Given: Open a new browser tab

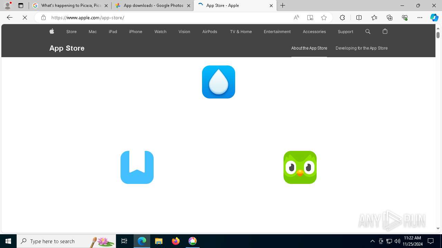Looking at the screenshot, I should click(283, 6).
